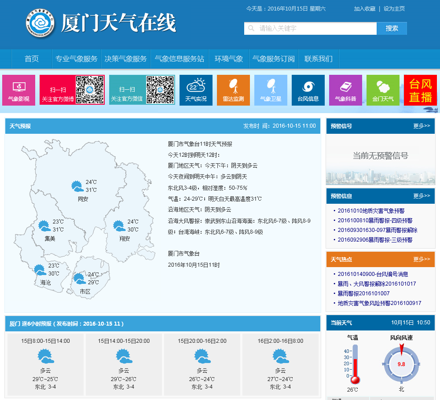Open 201610140900-台风编号消息 link

373,274
